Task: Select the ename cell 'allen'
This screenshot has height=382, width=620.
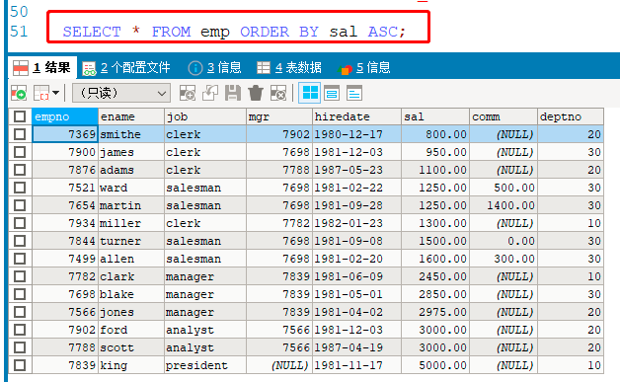Action: pos(131,259)
